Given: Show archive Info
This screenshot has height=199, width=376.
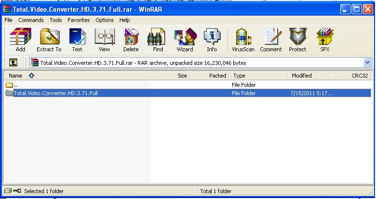Looking at the screenshot, I should click(212, 40).
